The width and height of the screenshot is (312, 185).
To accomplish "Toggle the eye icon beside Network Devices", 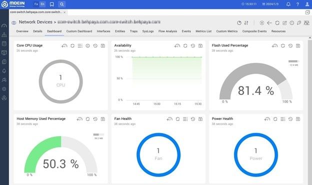I will click(13, 22).
